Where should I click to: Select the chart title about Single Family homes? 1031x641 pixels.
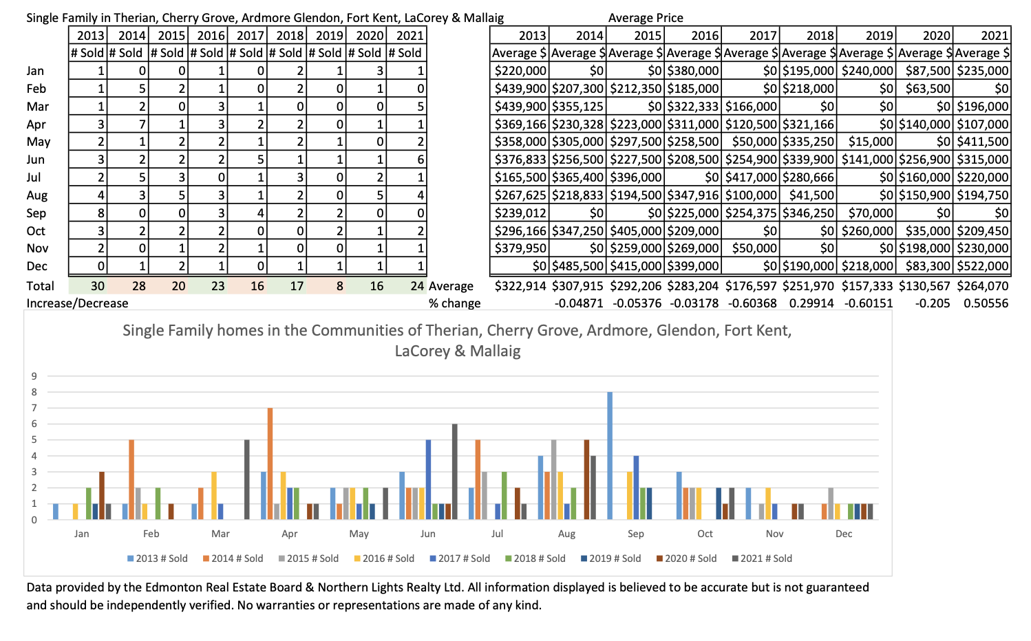click(x=458, y=340)
